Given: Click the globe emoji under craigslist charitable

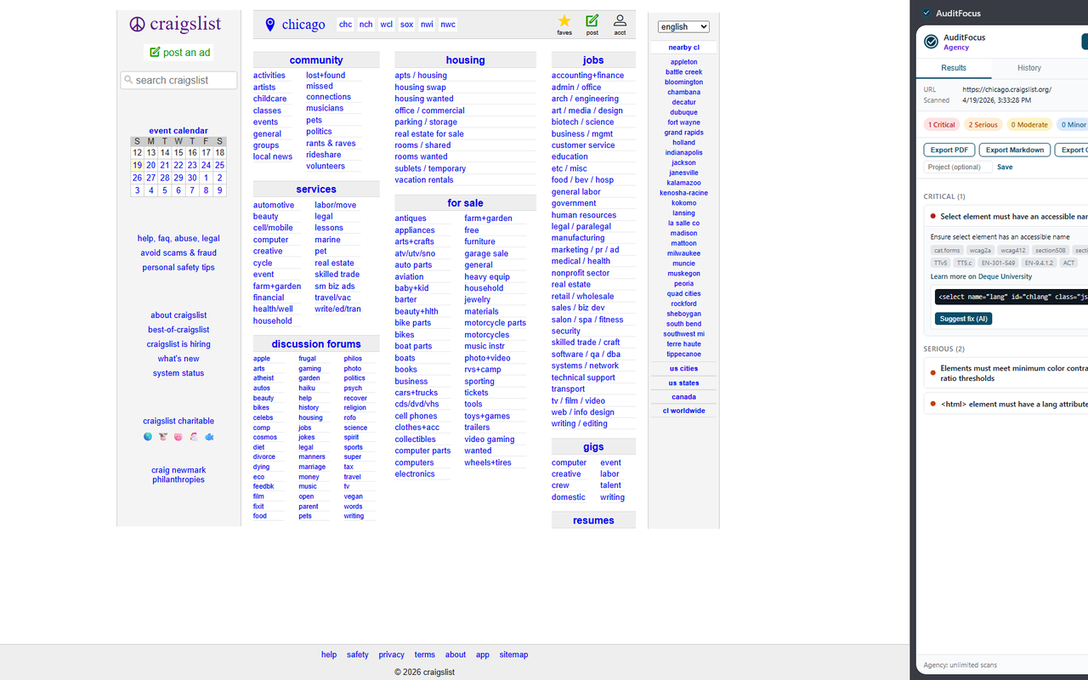Looking at the screenshot, I should [148, 437].
